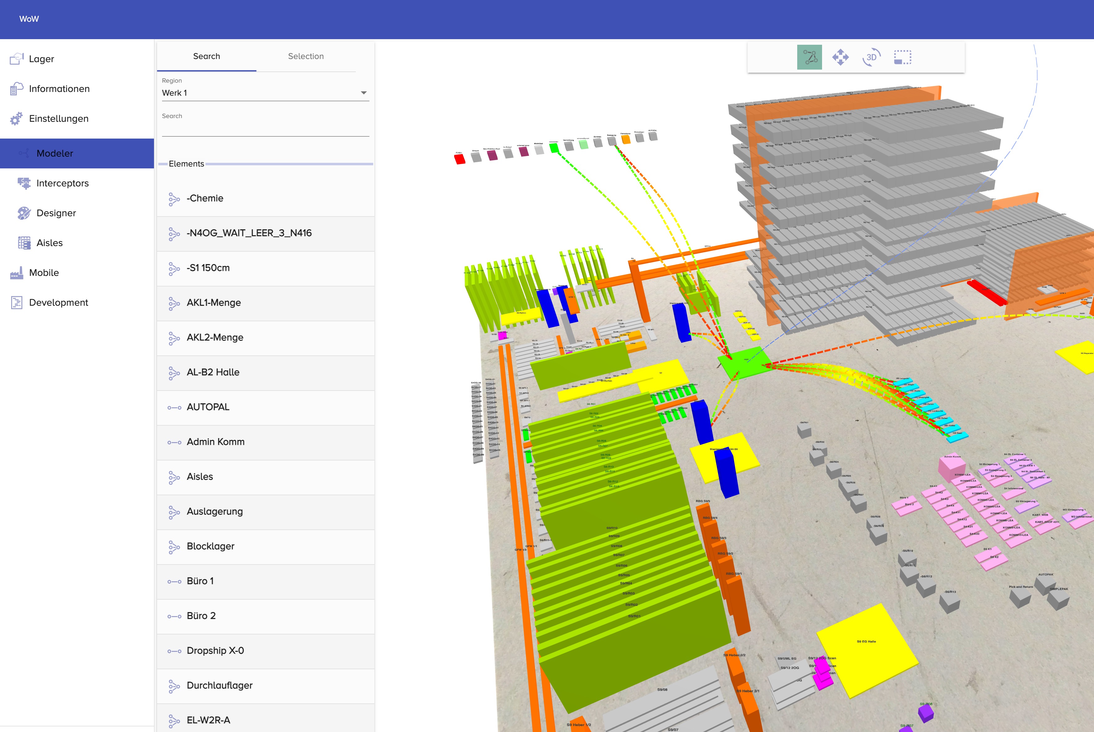Open the Designer palette icon
This screenshot has height=732, width=1094.
pyautogui.click(x=24, y=213)
